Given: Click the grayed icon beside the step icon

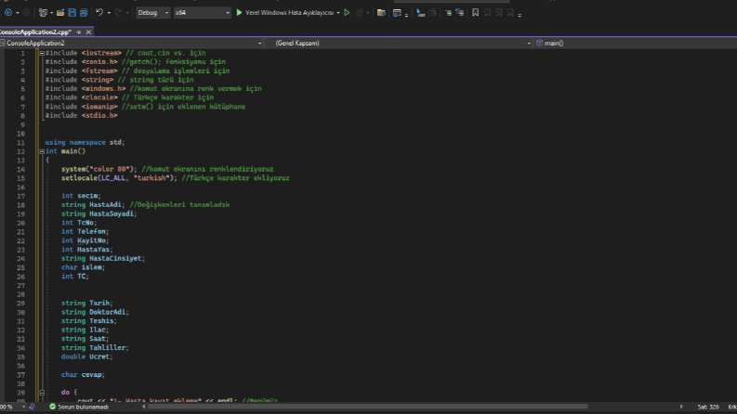Looking at the screenshot, I should 432,13.
